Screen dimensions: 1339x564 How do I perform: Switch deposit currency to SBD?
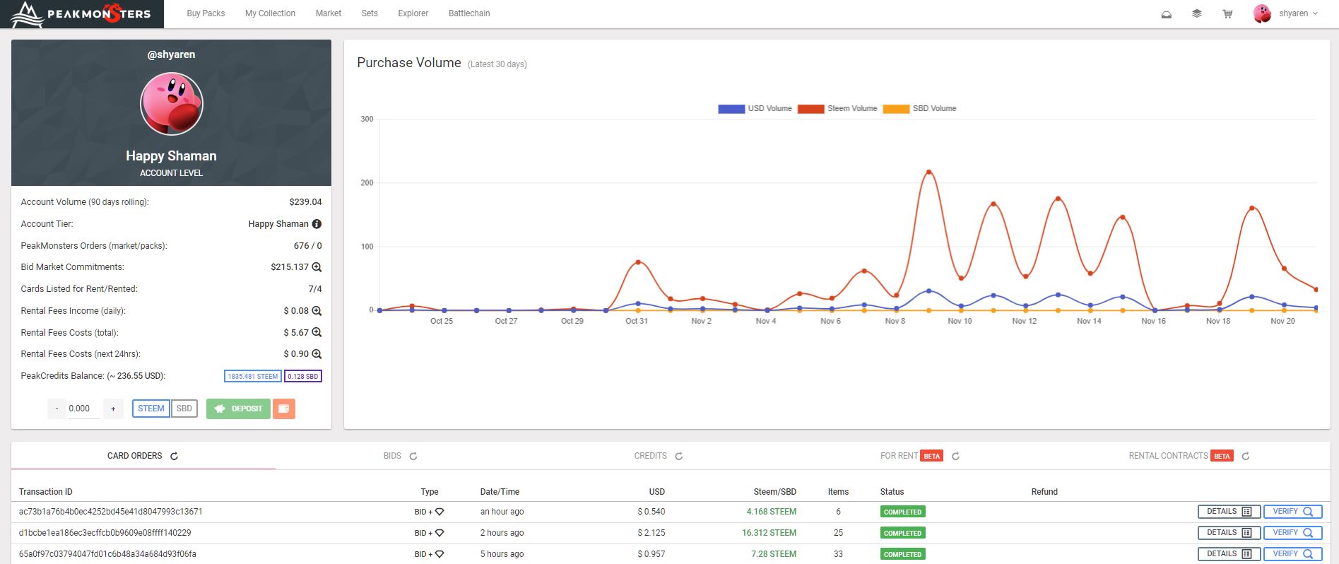click(x=184, y=409)
